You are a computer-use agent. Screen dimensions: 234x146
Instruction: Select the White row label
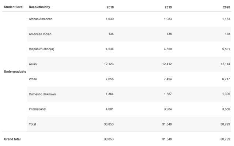click(x=33, y=79)
